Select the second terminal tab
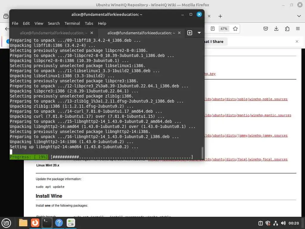The image size is (305, 229). tap(141, 33)
